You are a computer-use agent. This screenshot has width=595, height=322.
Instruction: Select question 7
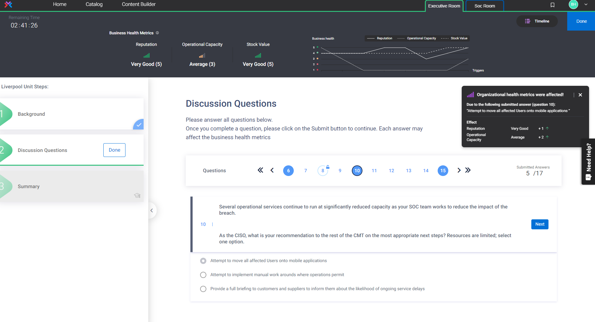click(x=306, y=171)
